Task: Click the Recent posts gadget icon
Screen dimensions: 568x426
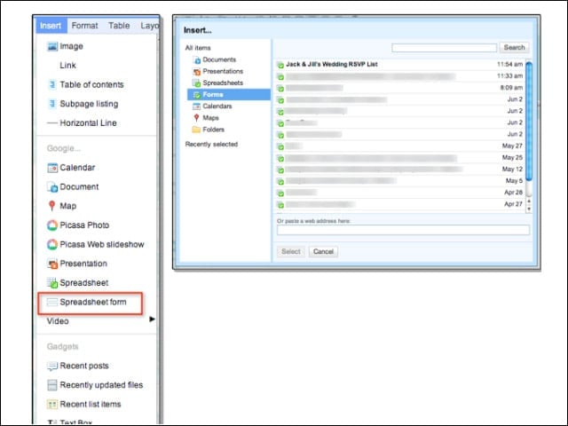Action: [x=52, y=366]
